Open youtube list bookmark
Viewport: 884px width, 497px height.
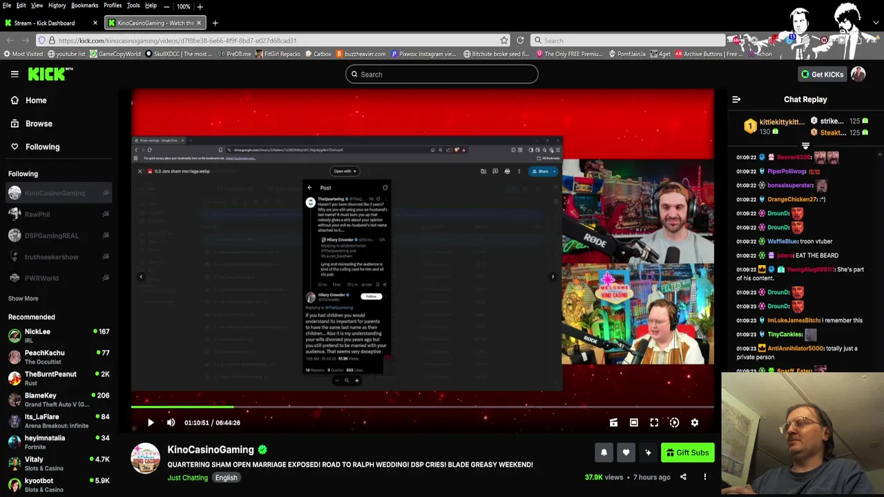[x=66, y=54]
